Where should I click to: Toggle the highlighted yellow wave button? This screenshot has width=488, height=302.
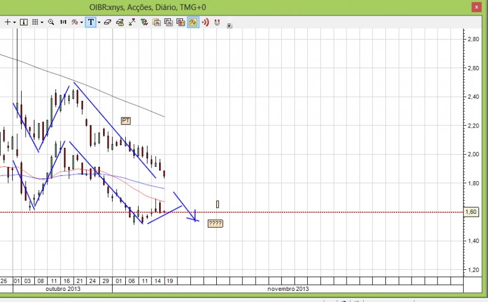coord(193,22)
